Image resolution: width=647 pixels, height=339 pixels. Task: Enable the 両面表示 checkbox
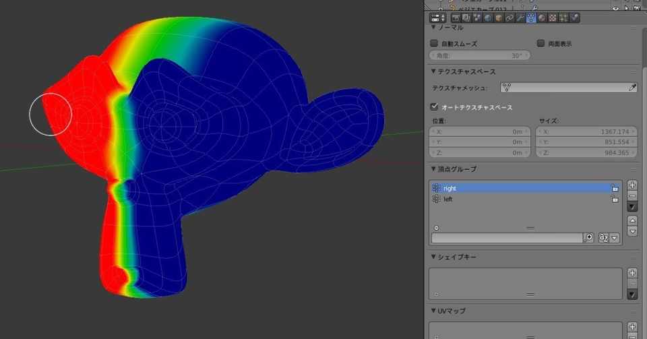tap(541, 43)
